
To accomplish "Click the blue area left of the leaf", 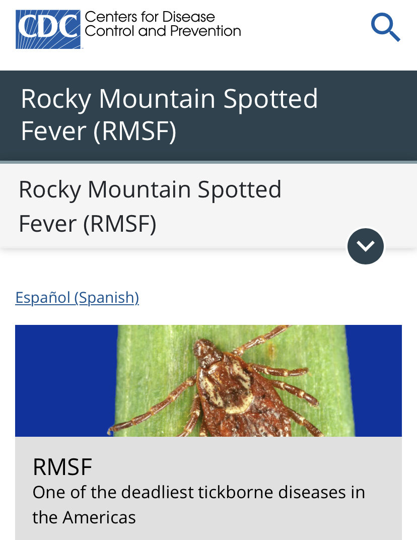I will click(x=65, y=380).
